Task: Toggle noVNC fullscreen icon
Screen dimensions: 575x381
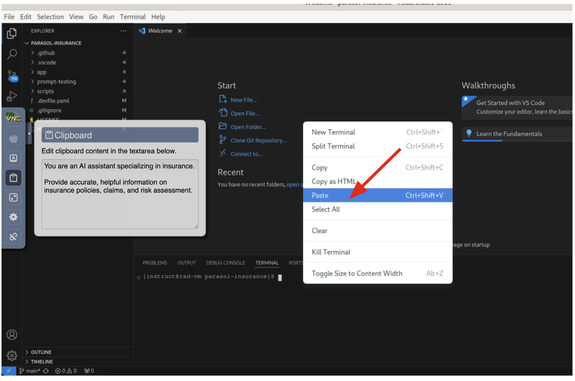Action: 13,197
